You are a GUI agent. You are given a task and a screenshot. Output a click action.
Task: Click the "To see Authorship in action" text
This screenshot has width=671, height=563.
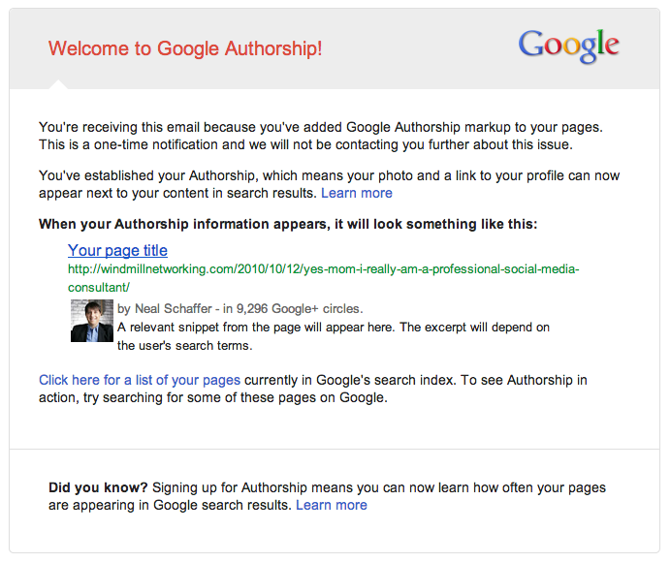coord(485,380)
